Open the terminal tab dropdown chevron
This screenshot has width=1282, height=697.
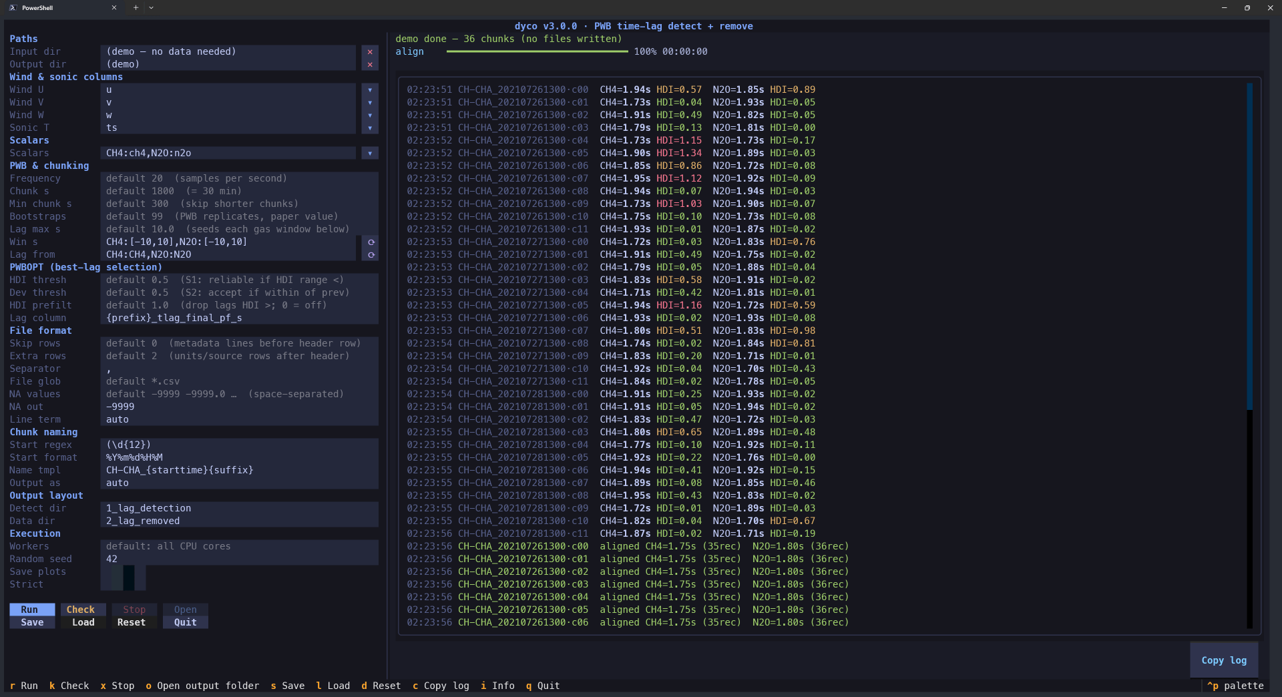coord(152,8)
